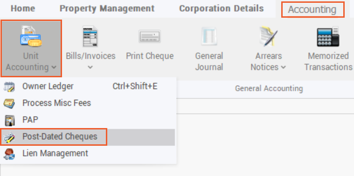Screen dimensions: 354x176
Task: Expand the Arrears Notices dropdown chevron
Action: (x=284, y=67)
